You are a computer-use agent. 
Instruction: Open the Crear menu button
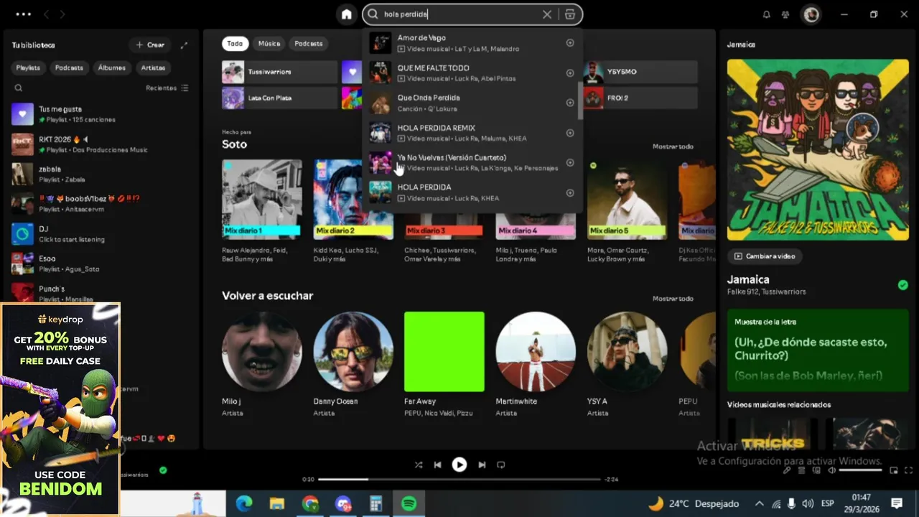tap(150, 45)
